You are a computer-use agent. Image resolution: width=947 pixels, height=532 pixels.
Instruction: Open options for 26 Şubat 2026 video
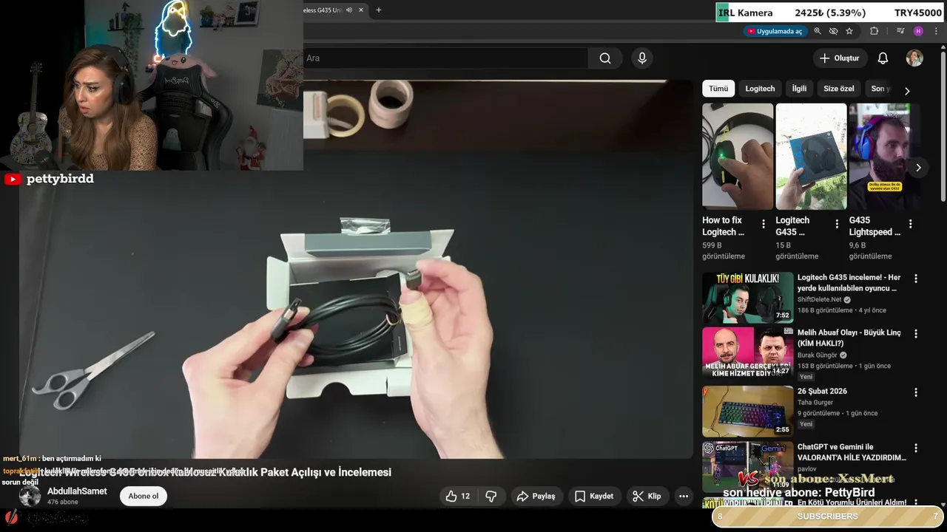[916, 392]
